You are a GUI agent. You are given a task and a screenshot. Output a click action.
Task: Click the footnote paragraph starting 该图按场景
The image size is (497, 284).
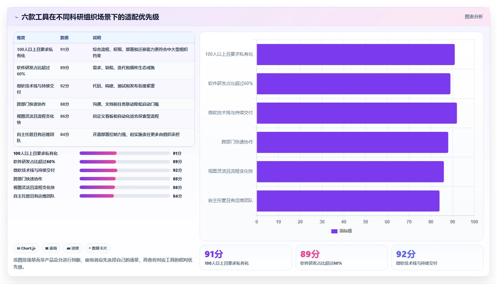pos(103,263)
